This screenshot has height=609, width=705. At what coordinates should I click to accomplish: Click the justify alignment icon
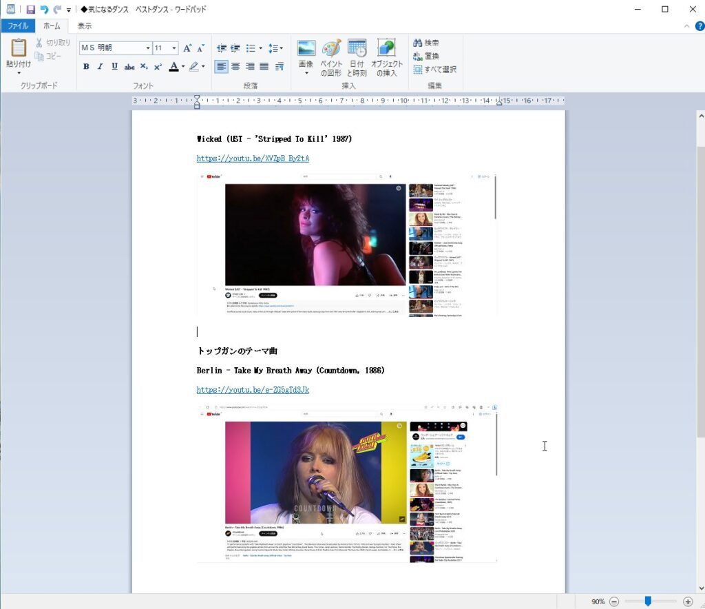pos(264,67)
